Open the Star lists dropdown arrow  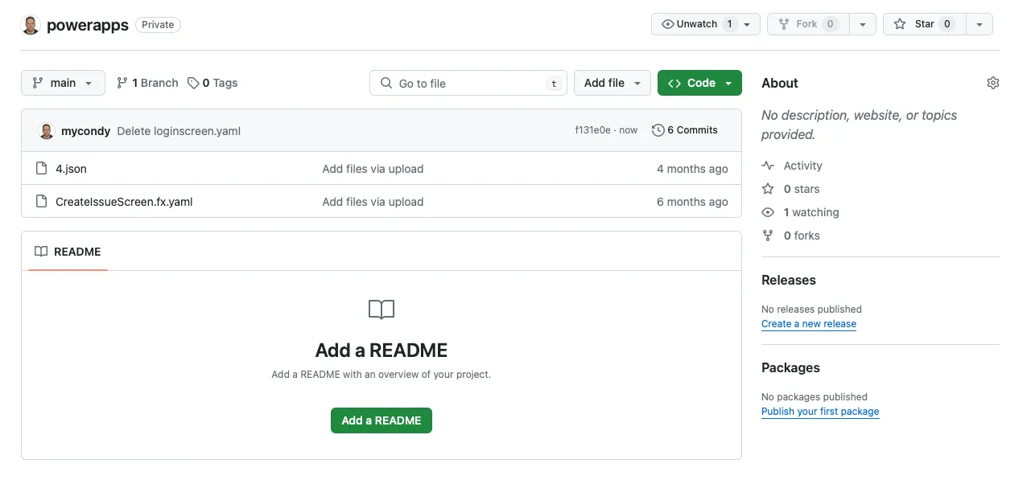coord(979,24)
